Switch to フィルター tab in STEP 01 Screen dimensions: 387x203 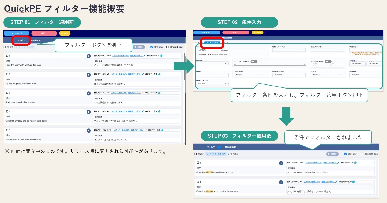[21, 40]
